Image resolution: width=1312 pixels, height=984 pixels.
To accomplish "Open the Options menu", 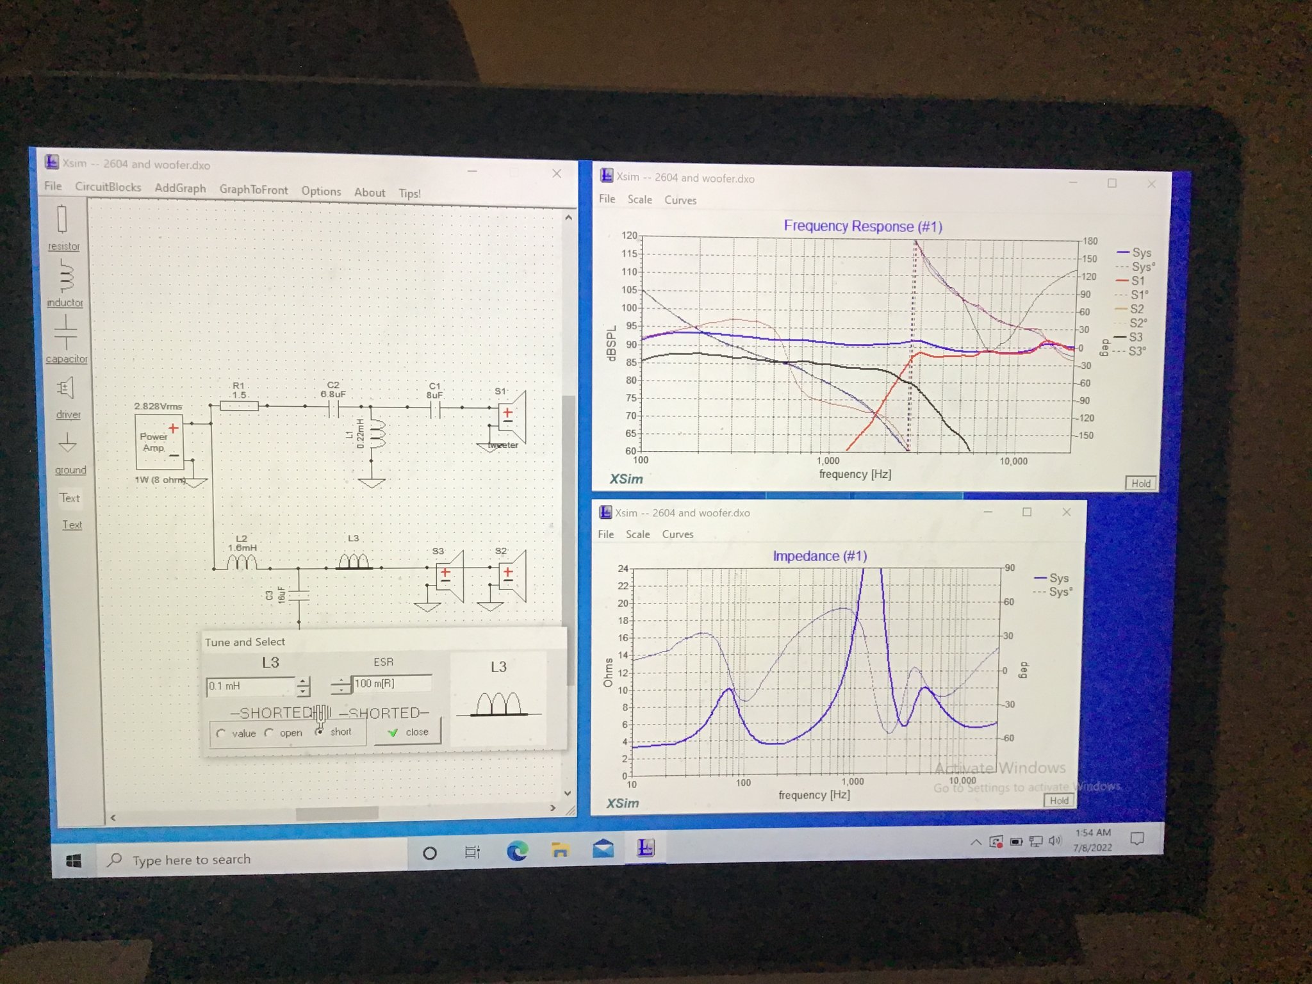I will pos(321,191).
